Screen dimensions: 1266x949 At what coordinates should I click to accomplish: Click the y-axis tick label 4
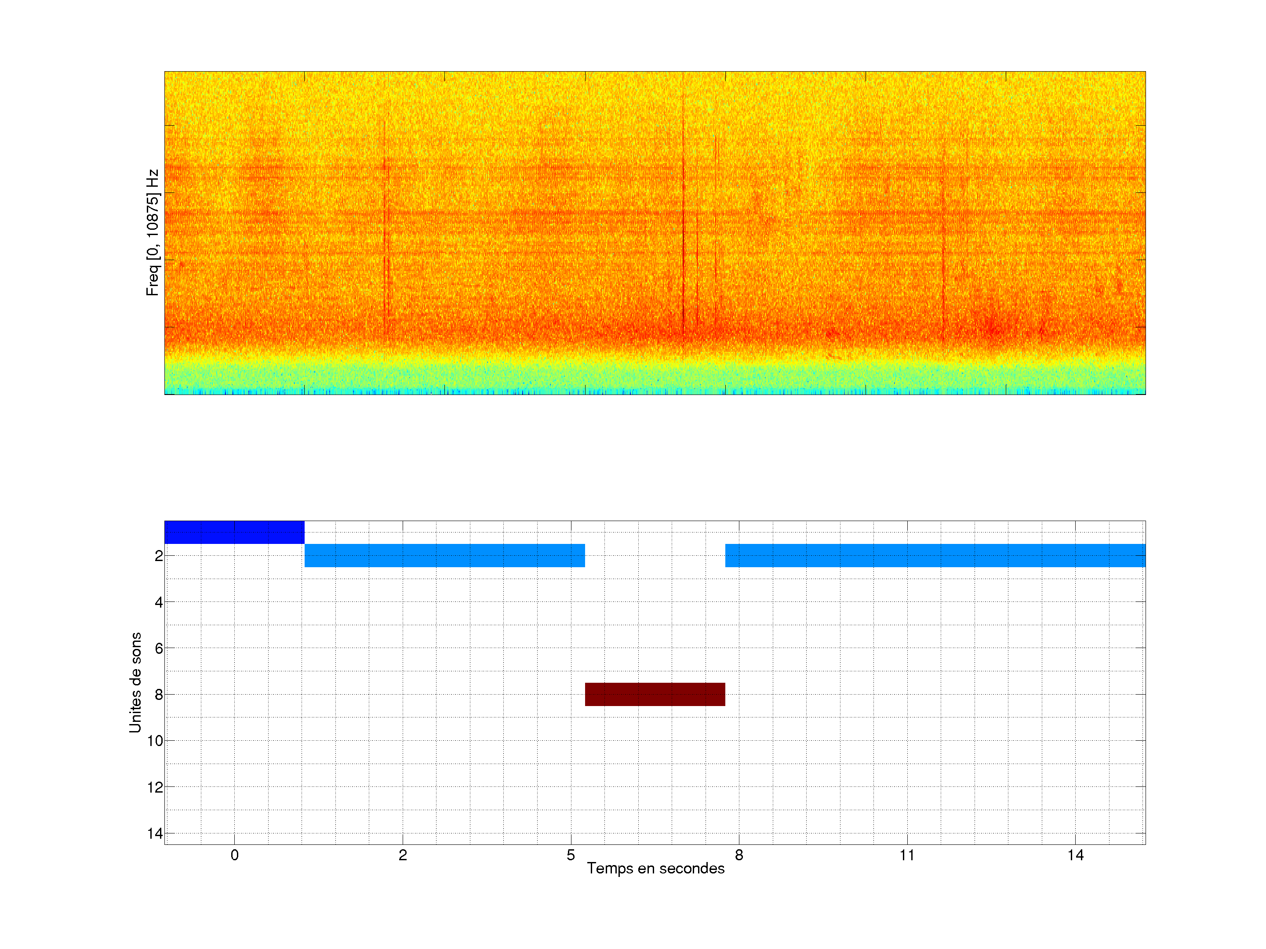click(159, 602)
